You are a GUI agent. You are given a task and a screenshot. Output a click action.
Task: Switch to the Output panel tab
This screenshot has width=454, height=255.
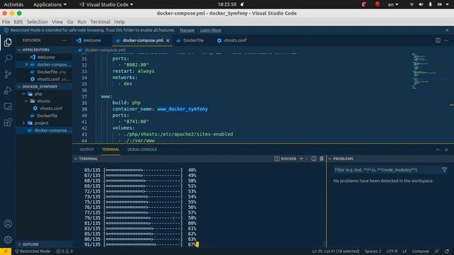[87, 149]
